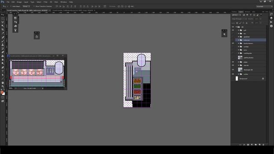Select the Path Selection tool
This screenshot has height=154, width=274.
[x=3, y=75]
